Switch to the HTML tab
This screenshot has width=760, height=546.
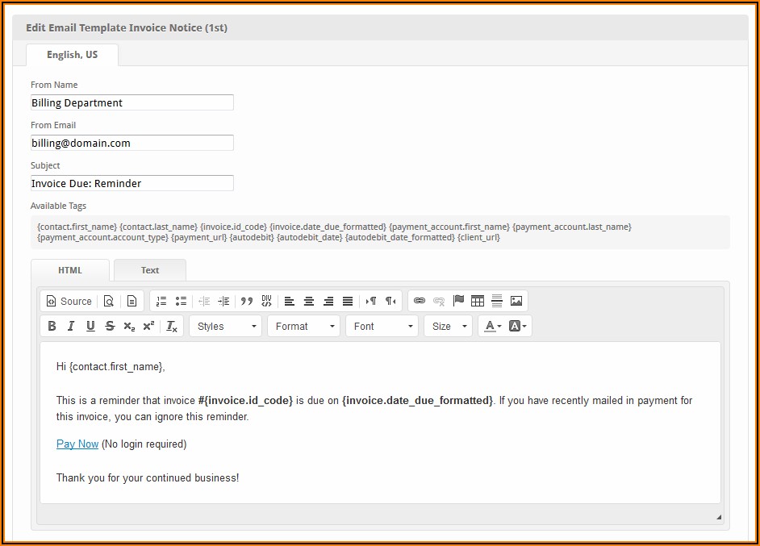[x=70, y=270]
